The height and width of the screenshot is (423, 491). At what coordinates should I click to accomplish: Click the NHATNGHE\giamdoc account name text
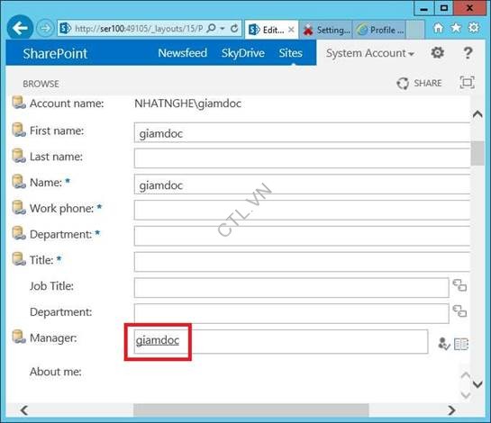tap(188, 103)
